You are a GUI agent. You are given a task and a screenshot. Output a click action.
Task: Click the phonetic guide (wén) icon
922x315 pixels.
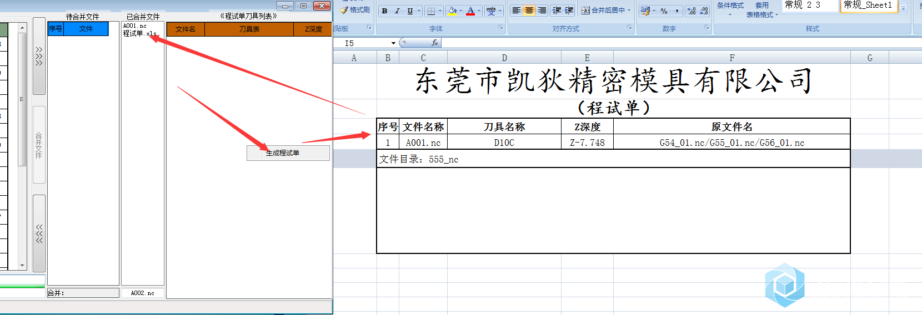tap(491, 11)
